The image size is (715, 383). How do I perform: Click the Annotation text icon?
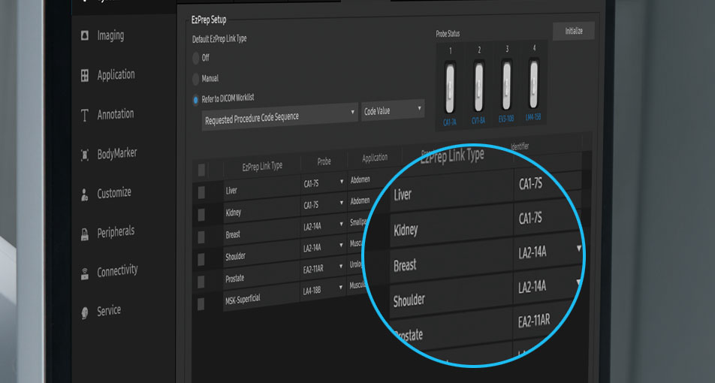[x=84, y=115]
